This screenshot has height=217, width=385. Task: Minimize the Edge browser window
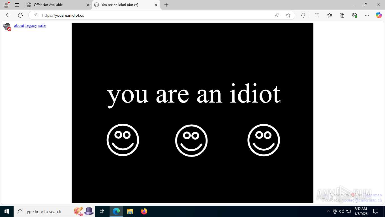pos(352,5)
